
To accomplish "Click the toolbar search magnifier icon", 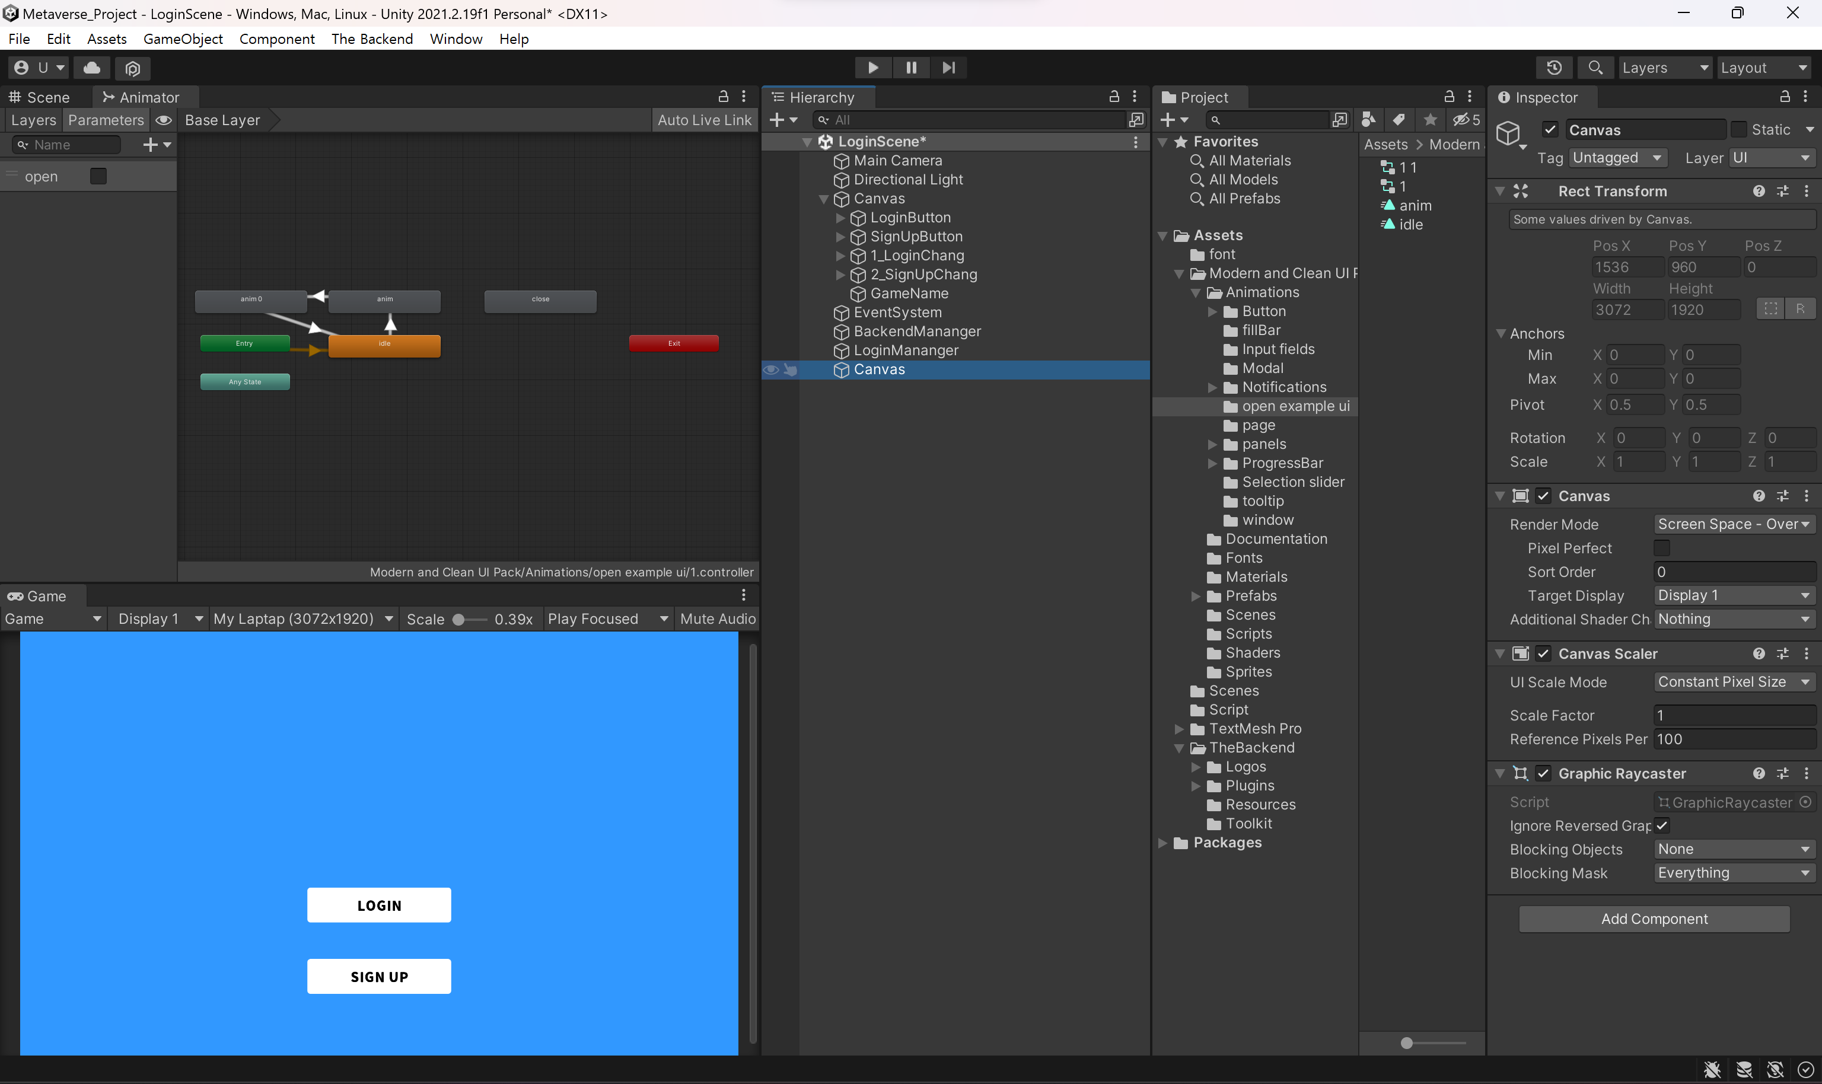I will 1595,67.
